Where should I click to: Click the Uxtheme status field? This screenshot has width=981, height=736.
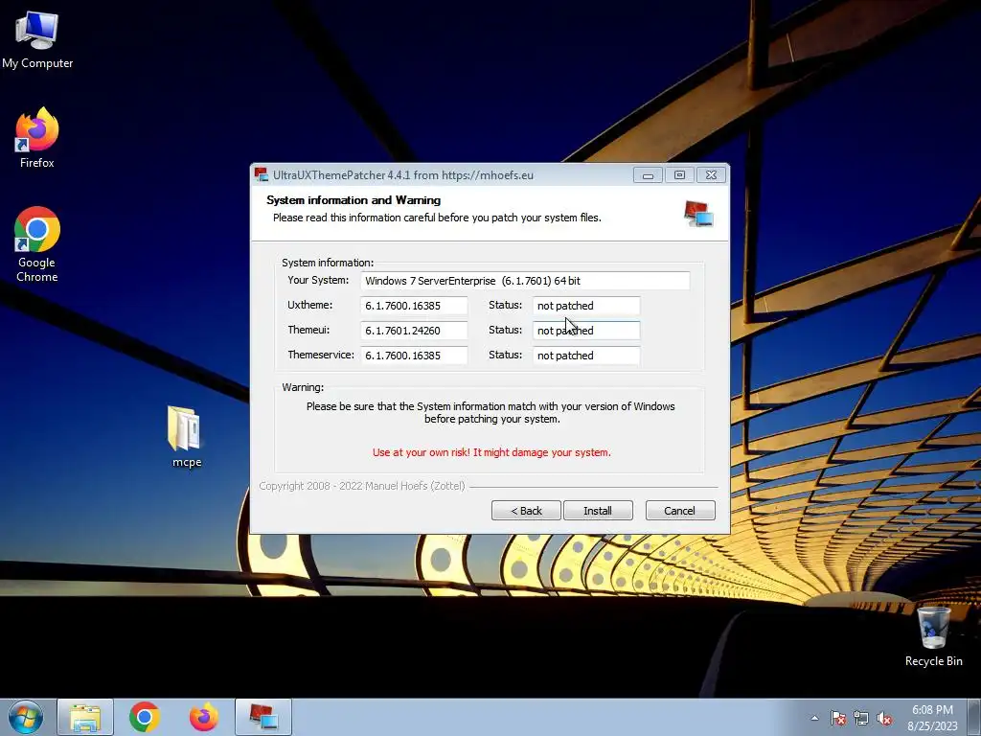pyautogui.click(x=586, y=306)
